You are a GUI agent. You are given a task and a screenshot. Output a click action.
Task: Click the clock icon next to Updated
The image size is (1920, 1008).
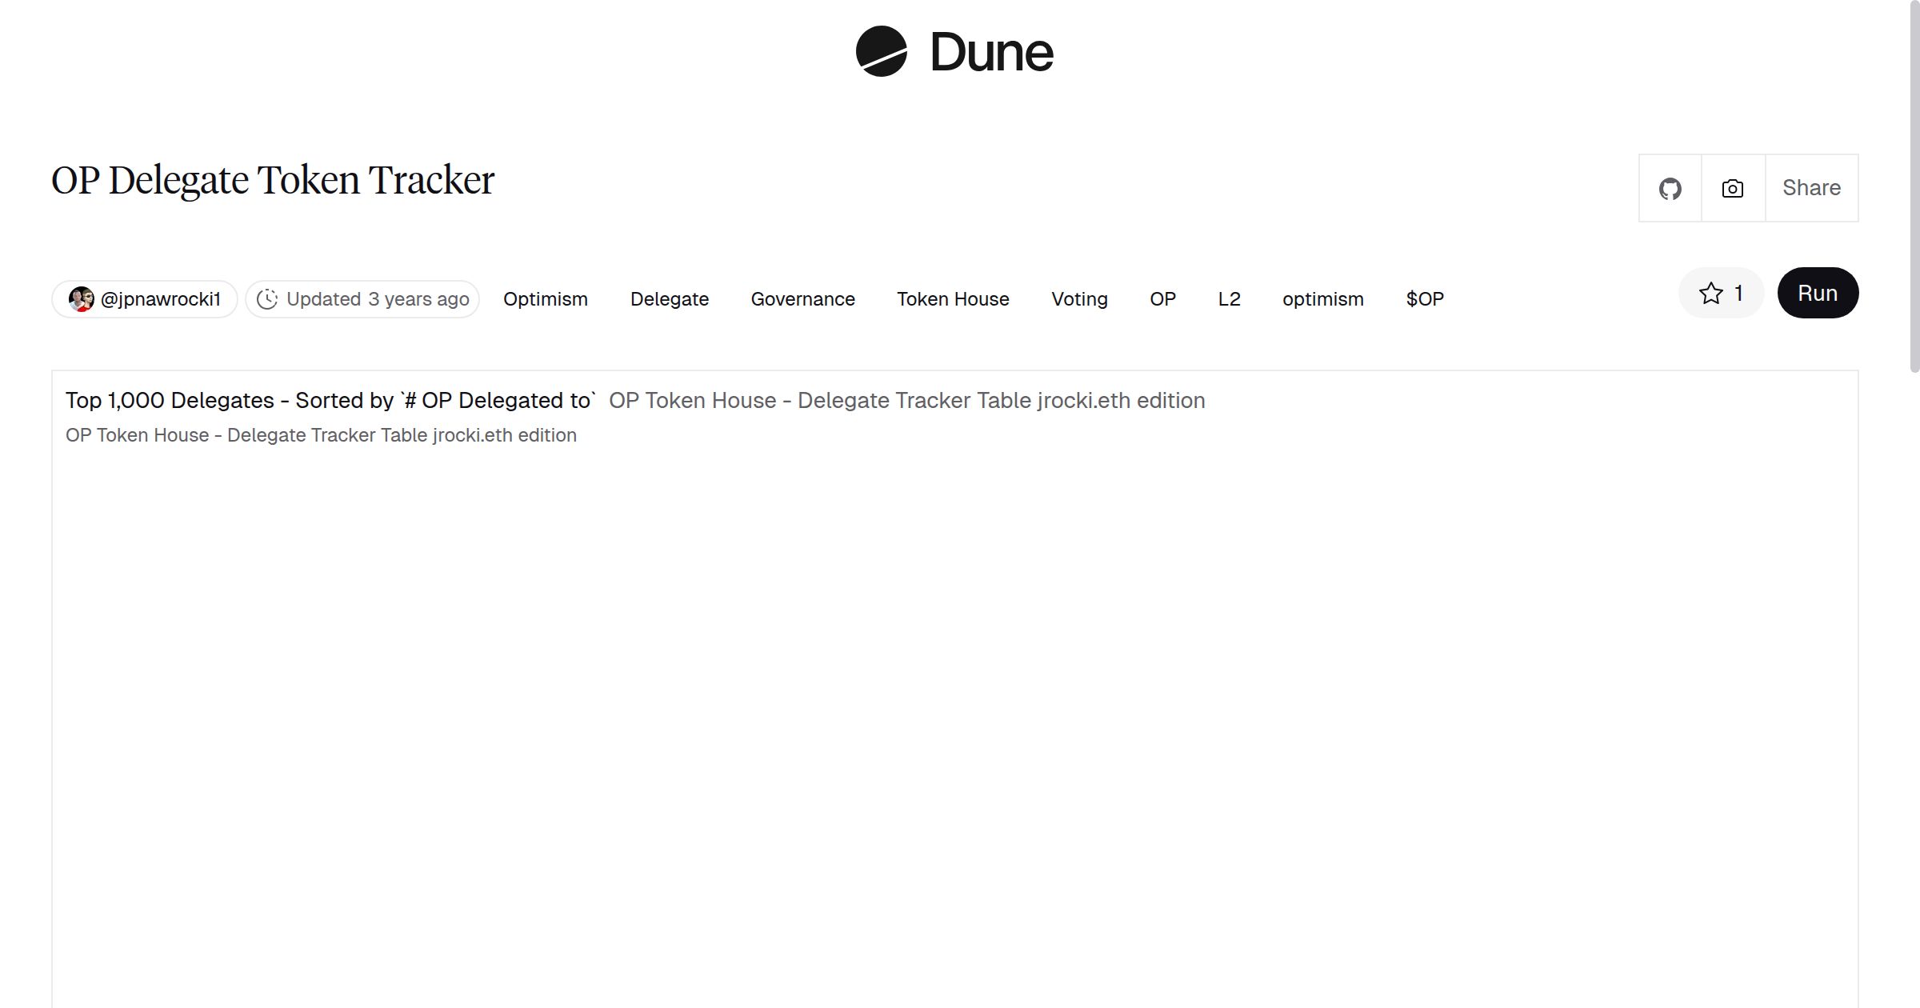(x=267, y=298)
